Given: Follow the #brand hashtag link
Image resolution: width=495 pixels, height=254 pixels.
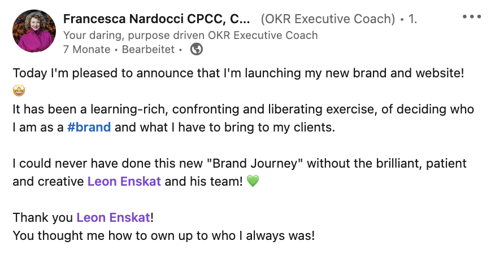Looking at the screenshot, I should click(89, 127).
